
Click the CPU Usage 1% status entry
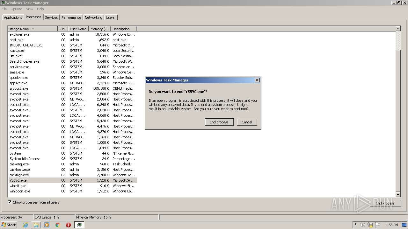coord(54,217)
